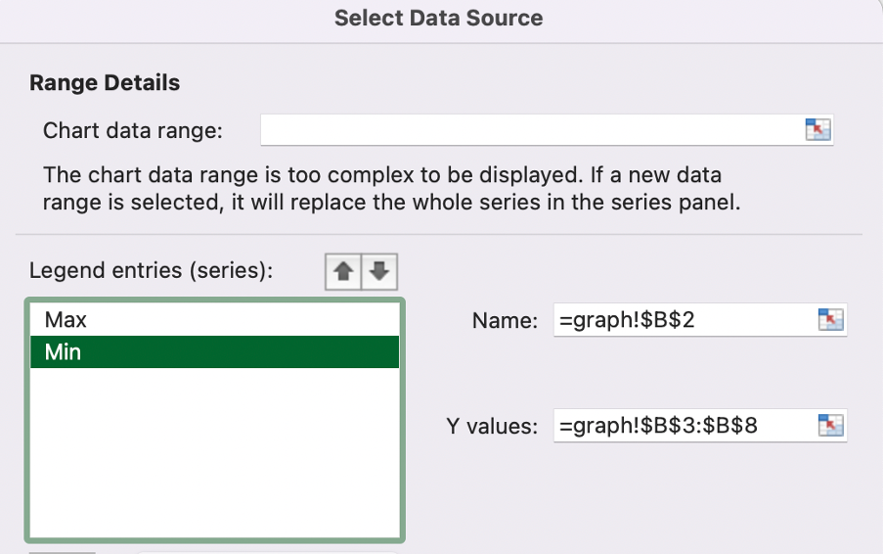Image resolution: width=884 pixels, height=554 pixels.
Task: Move selected series up with arrow
Action: (x=343, y=271)
